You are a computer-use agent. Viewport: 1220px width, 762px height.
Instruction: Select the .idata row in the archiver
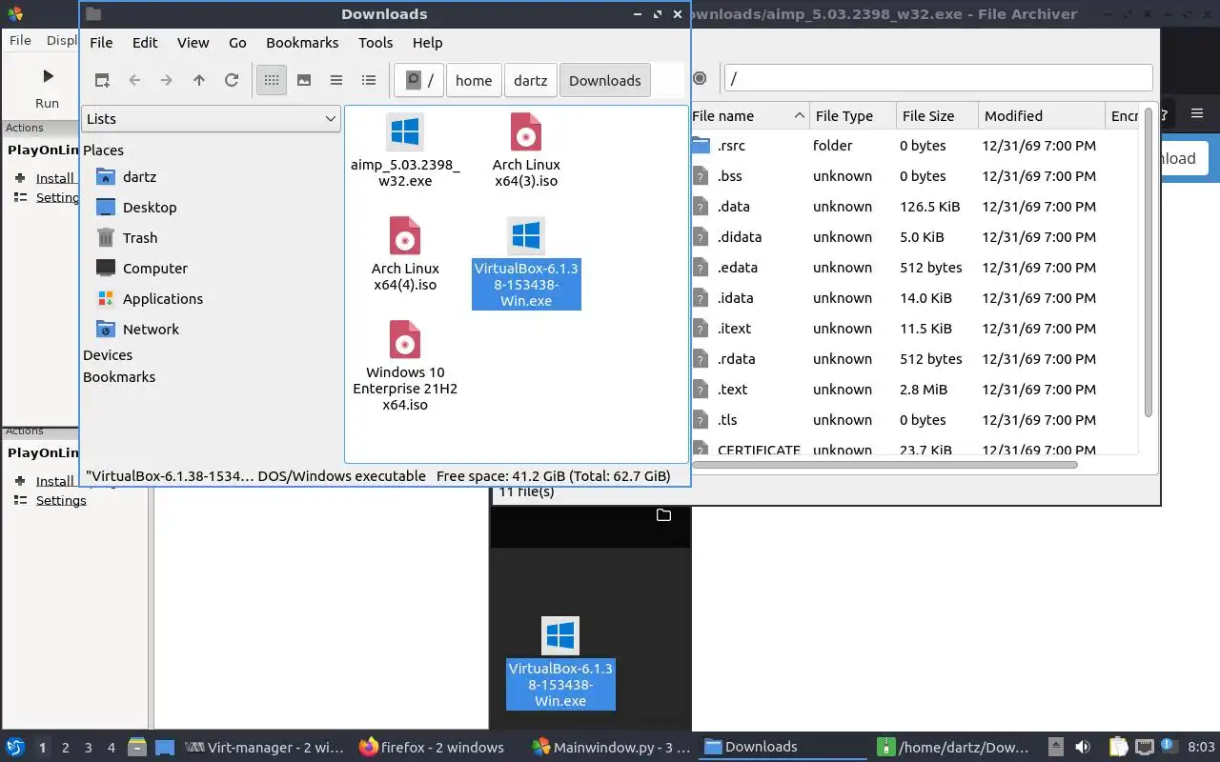tap(915, 298)
